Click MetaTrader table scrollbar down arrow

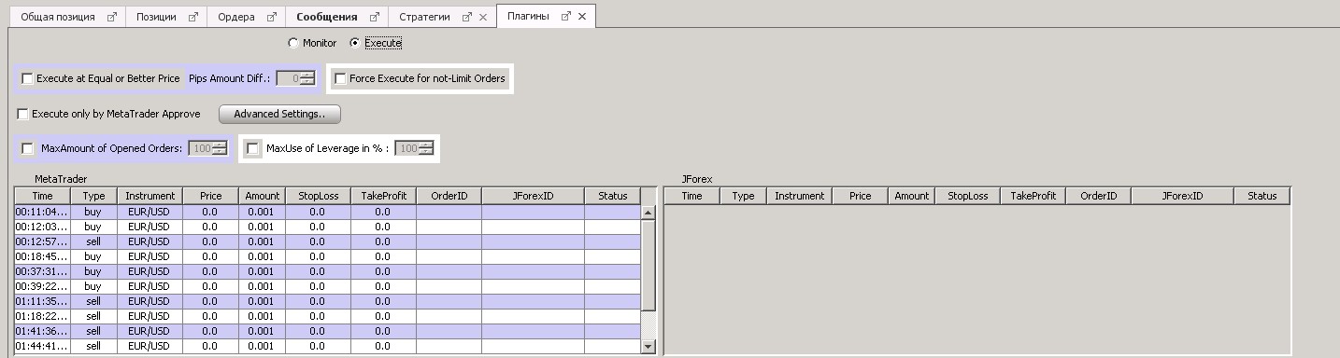point(649,347)
